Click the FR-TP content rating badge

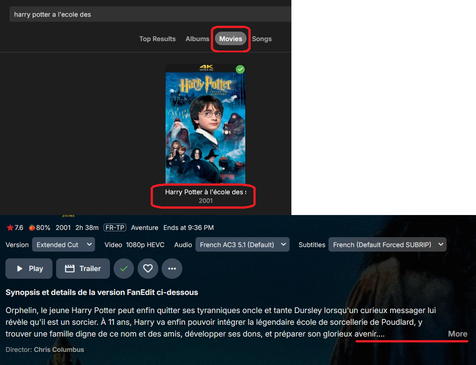pyautogui.click(x=115, y=228)
